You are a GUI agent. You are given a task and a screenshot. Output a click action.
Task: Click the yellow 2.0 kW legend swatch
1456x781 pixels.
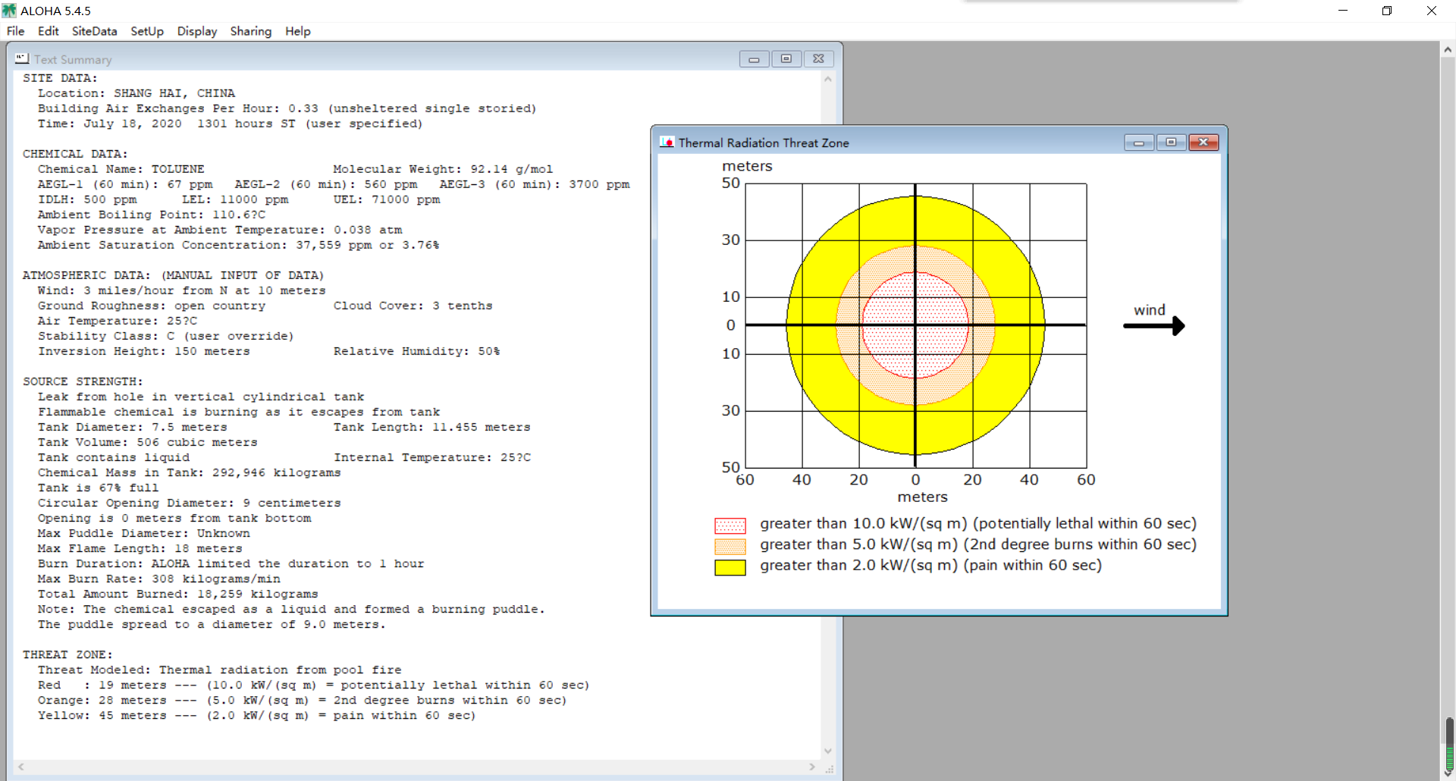[730, 567]
